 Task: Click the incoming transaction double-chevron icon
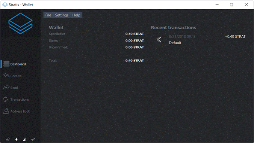pyautogui.click(x=159, y=40)
